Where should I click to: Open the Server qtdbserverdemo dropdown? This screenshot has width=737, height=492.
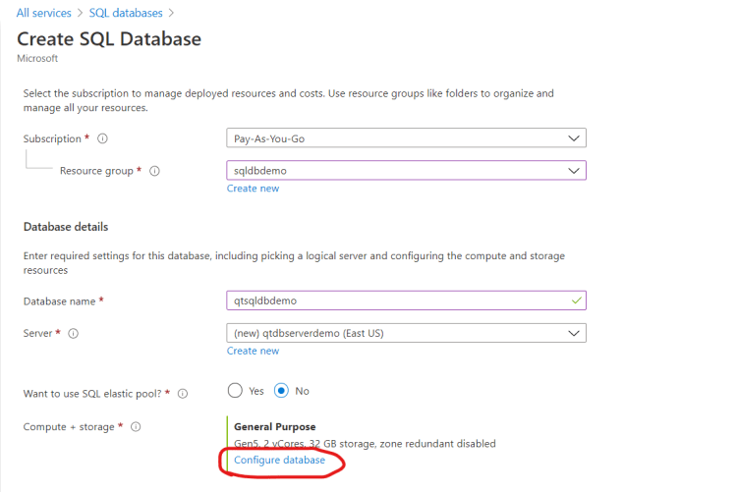[406, 333]
